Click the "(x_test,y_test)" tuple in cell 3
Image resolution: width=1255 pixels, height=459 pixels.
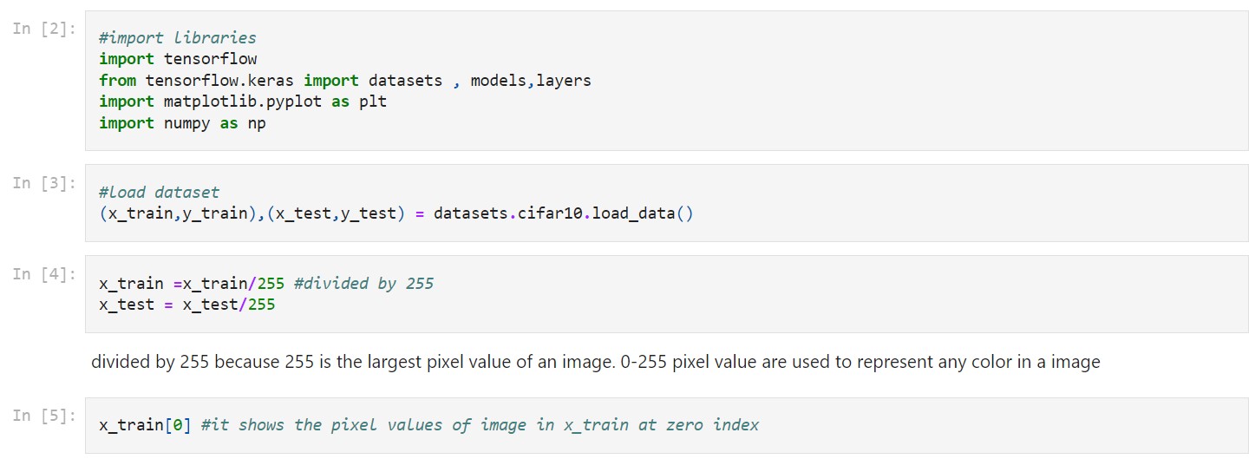(x=336, y=213)
